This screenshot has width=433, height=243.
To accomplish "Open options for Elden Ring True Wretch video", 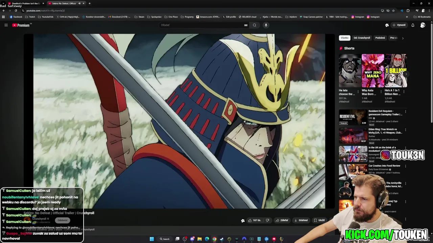I will [x=405, y=130].
